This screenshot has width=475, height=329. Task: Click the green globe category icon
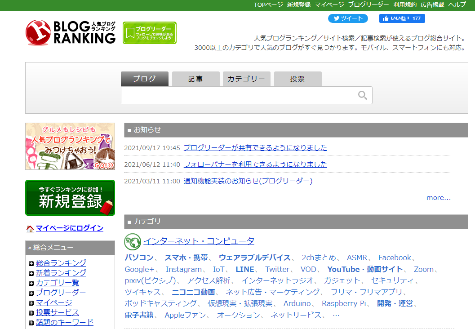click(x=133, y=241)
